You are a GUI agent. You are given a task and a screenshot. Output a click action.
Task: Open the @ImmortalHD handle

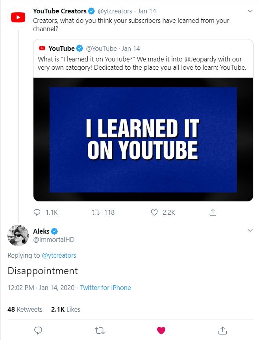tap(54, 240)
